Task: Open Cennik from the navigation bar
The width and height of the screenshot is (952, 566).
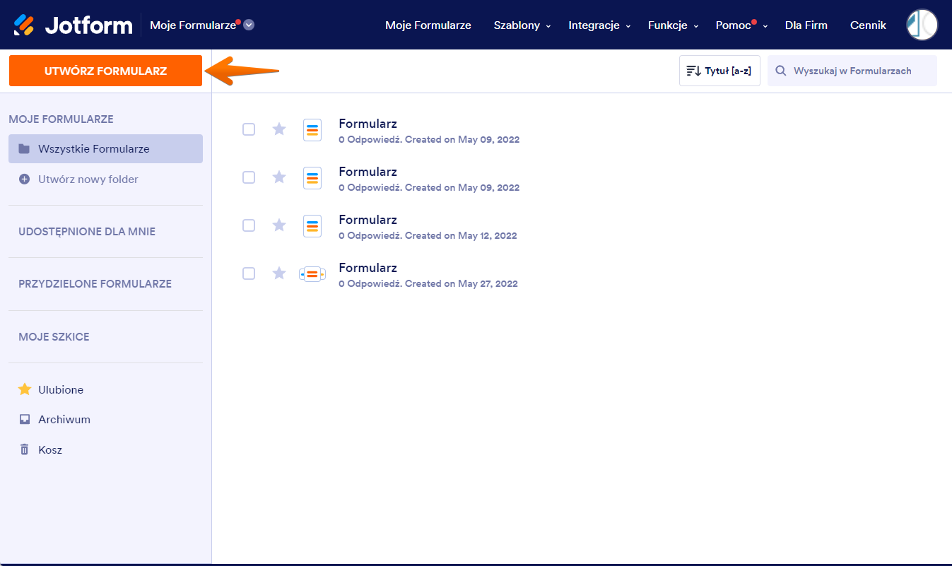Action: coord(868,25)
